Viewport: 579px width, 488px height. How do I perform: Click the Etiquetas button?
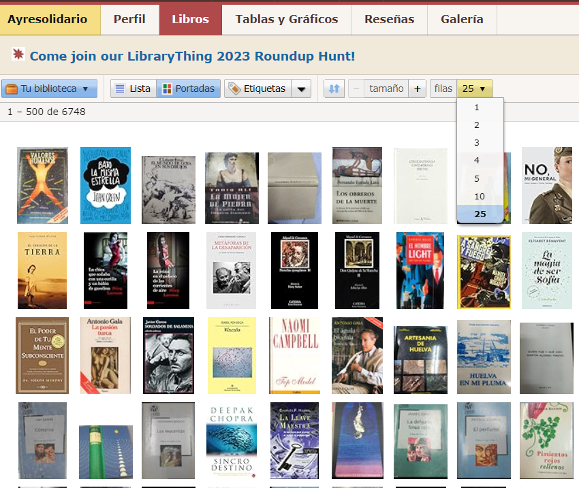(x=257, y=88)
